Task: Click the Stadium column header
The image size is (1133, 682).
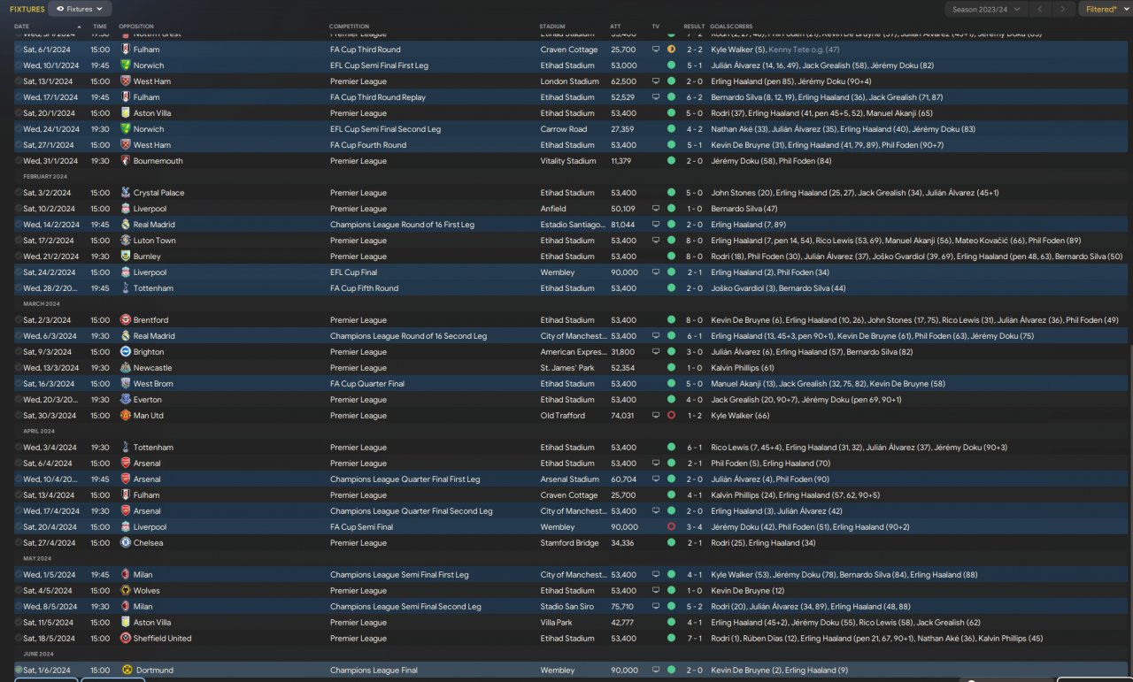Action: click(x=551, y=27)
